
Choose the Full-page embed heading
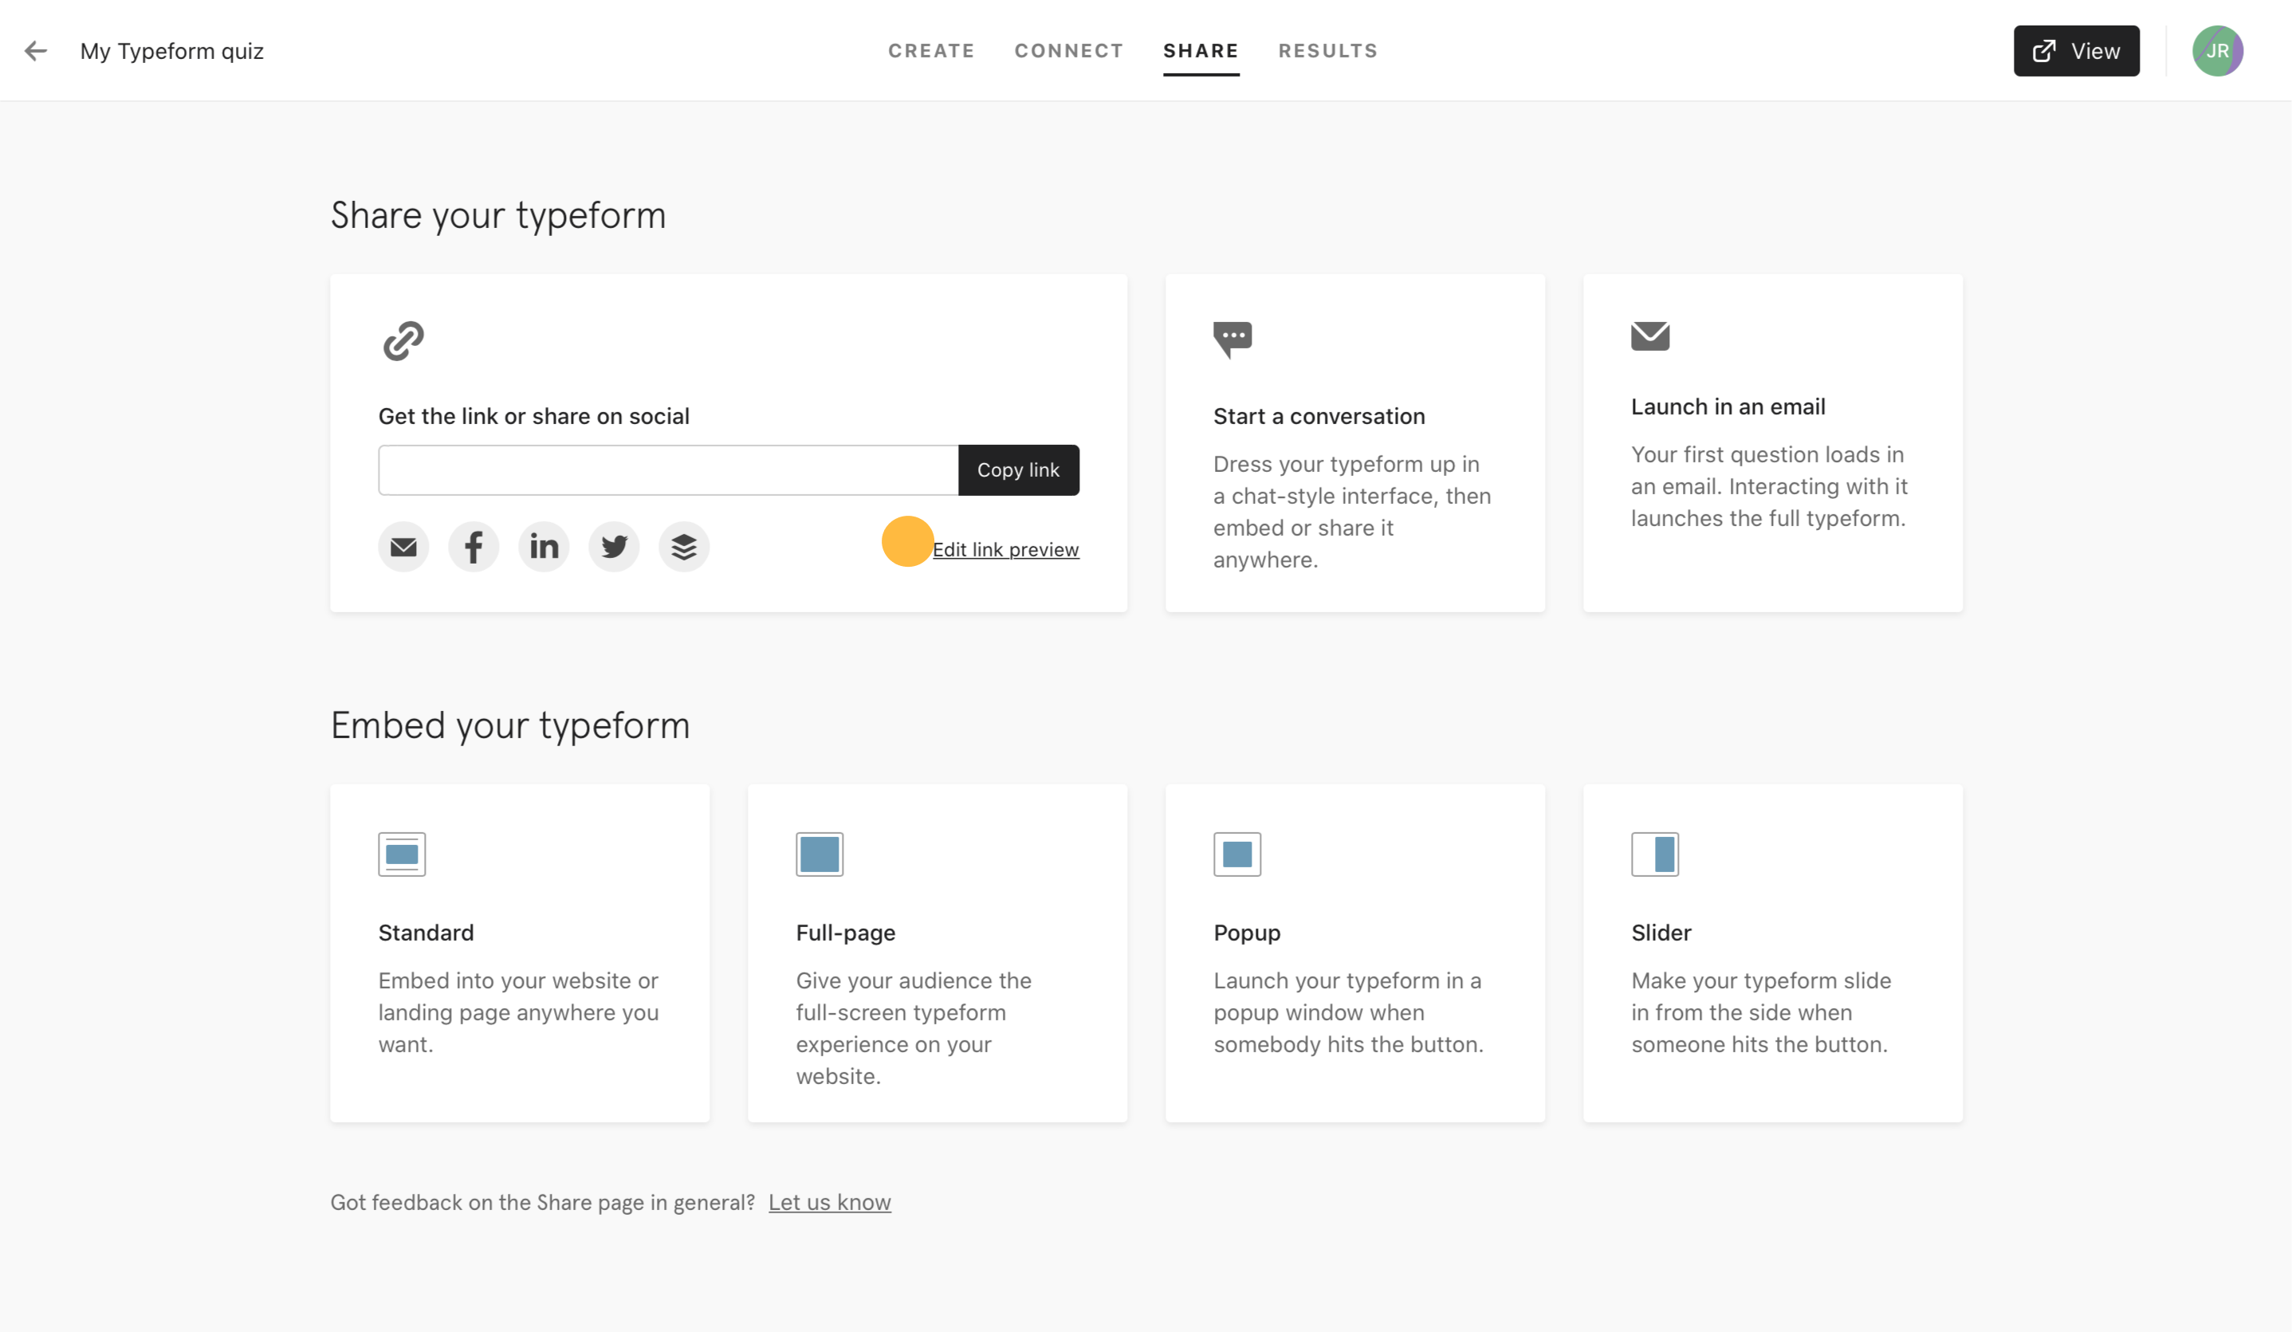[x=845, y=932]
